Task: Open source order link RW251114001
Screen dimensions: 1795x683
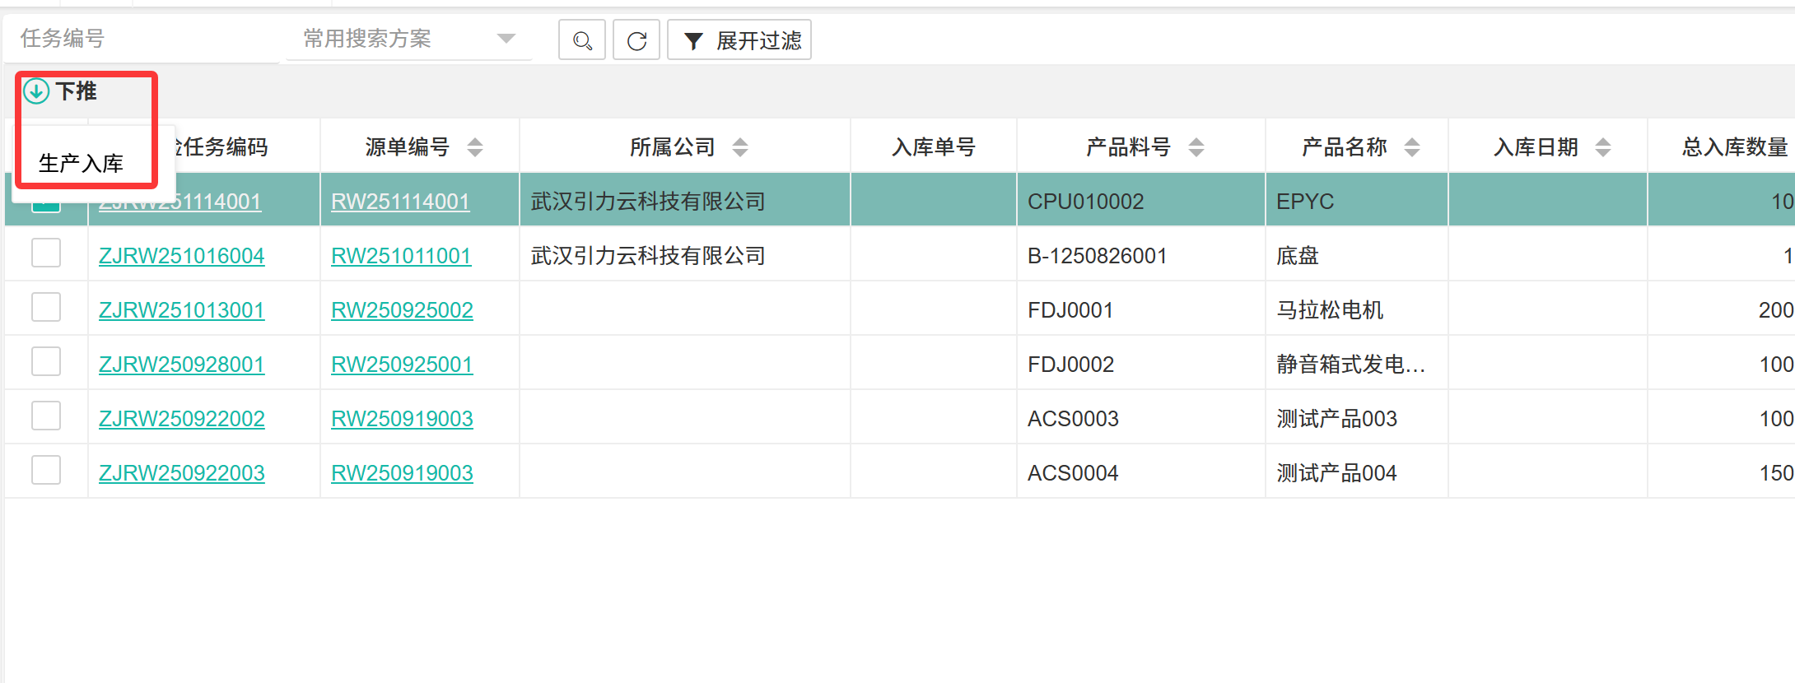Action: click(x=400, y=202)
